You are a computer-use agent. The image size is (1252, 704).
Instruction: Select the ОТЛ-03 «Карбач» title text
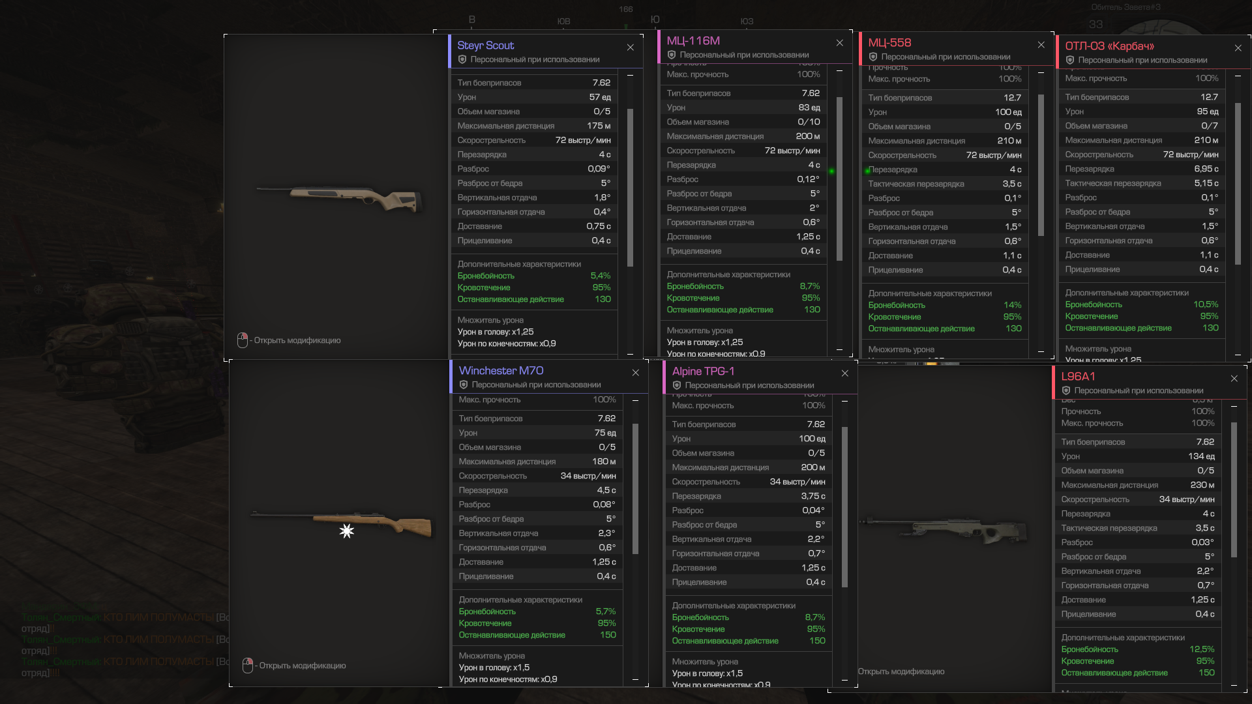pos(1109,46)
